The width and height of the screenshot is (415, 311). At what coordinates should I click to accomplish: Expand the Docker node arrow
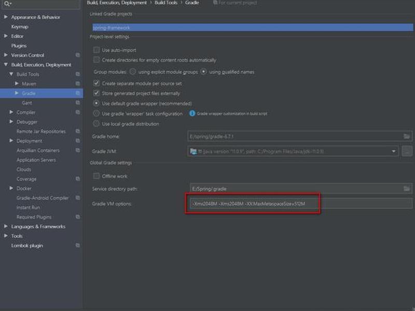click(11, 188)
